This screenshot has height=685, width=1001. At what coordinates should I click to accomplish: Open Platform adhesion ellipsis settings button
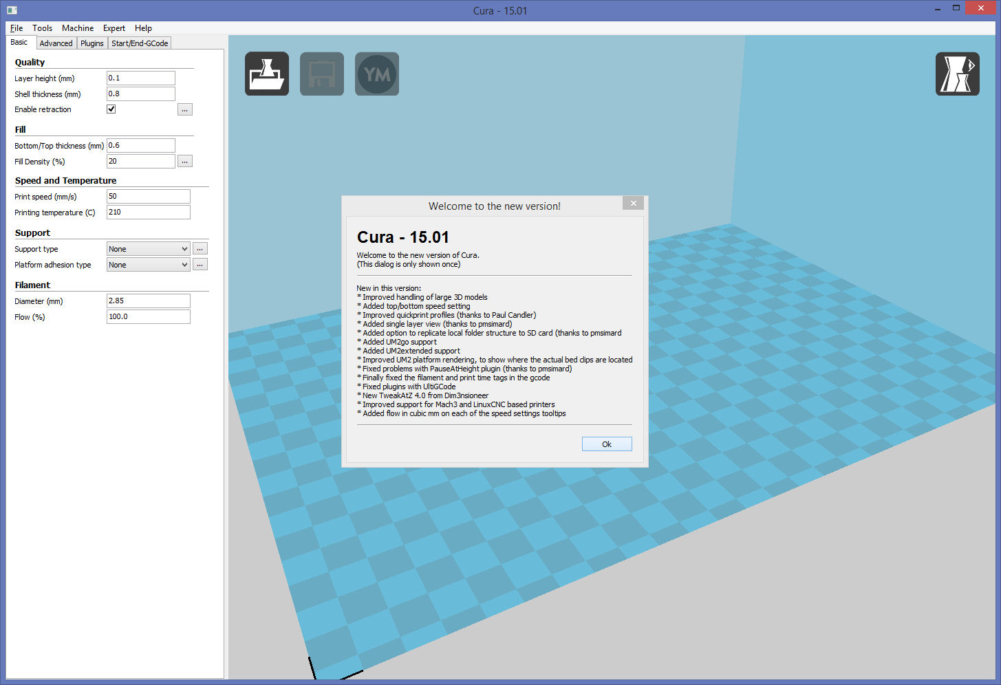(200, 264)
